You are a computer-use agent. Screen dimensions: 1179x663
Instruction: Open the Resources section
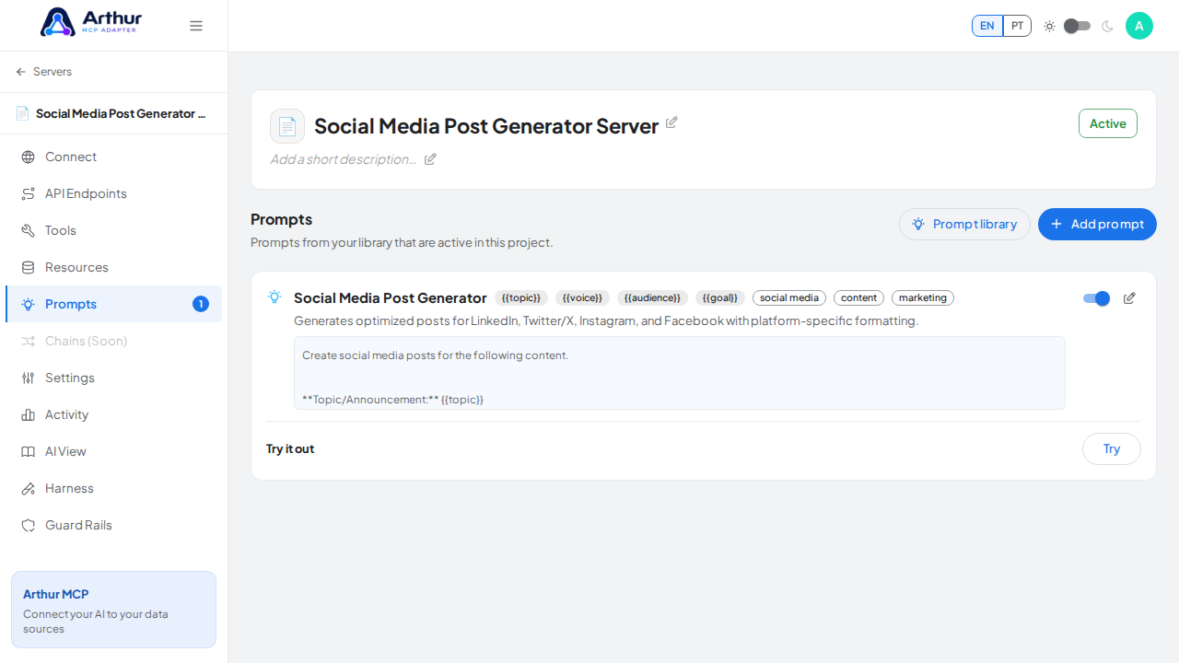(x=113, y=267)
